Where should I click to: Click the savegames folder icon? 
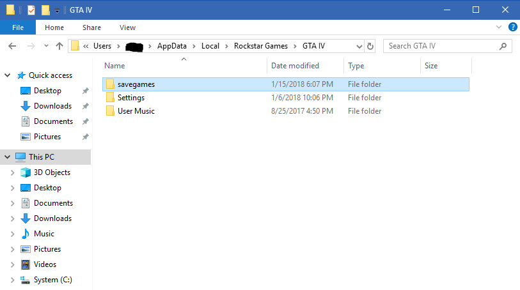pos(111,84)
